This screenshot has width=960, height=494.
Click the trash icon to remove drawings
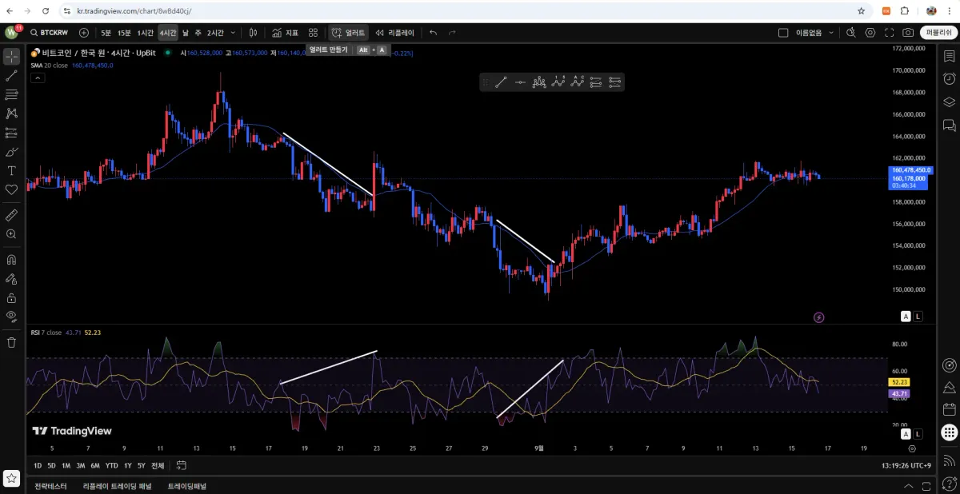click(11, 342)
